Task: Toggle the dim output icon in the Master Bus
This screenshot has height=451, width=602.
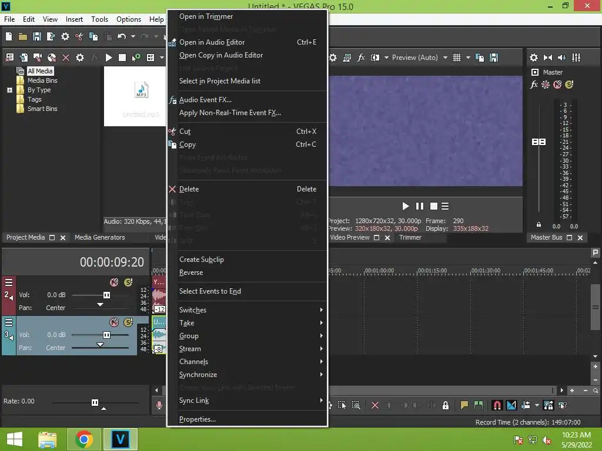Action: point(561,58)
